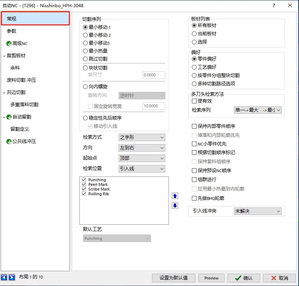Image resolution: width=299 pixels, height=286 pixels.
Task: Click the blue move-down arrow icon
Action: coord(175,206)
